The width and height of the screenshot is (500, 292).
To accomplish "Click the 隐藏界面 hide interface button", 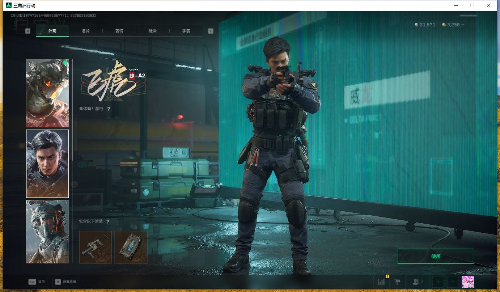I will (65, 282).
